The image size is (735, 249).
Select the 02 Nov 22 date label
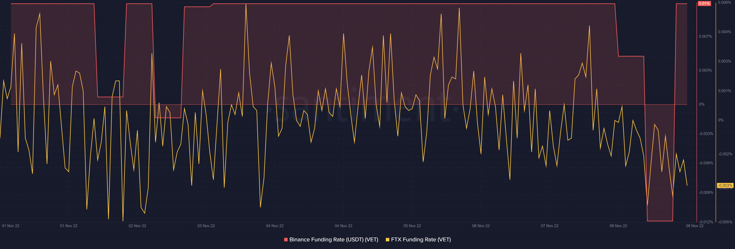click(137, 226)
